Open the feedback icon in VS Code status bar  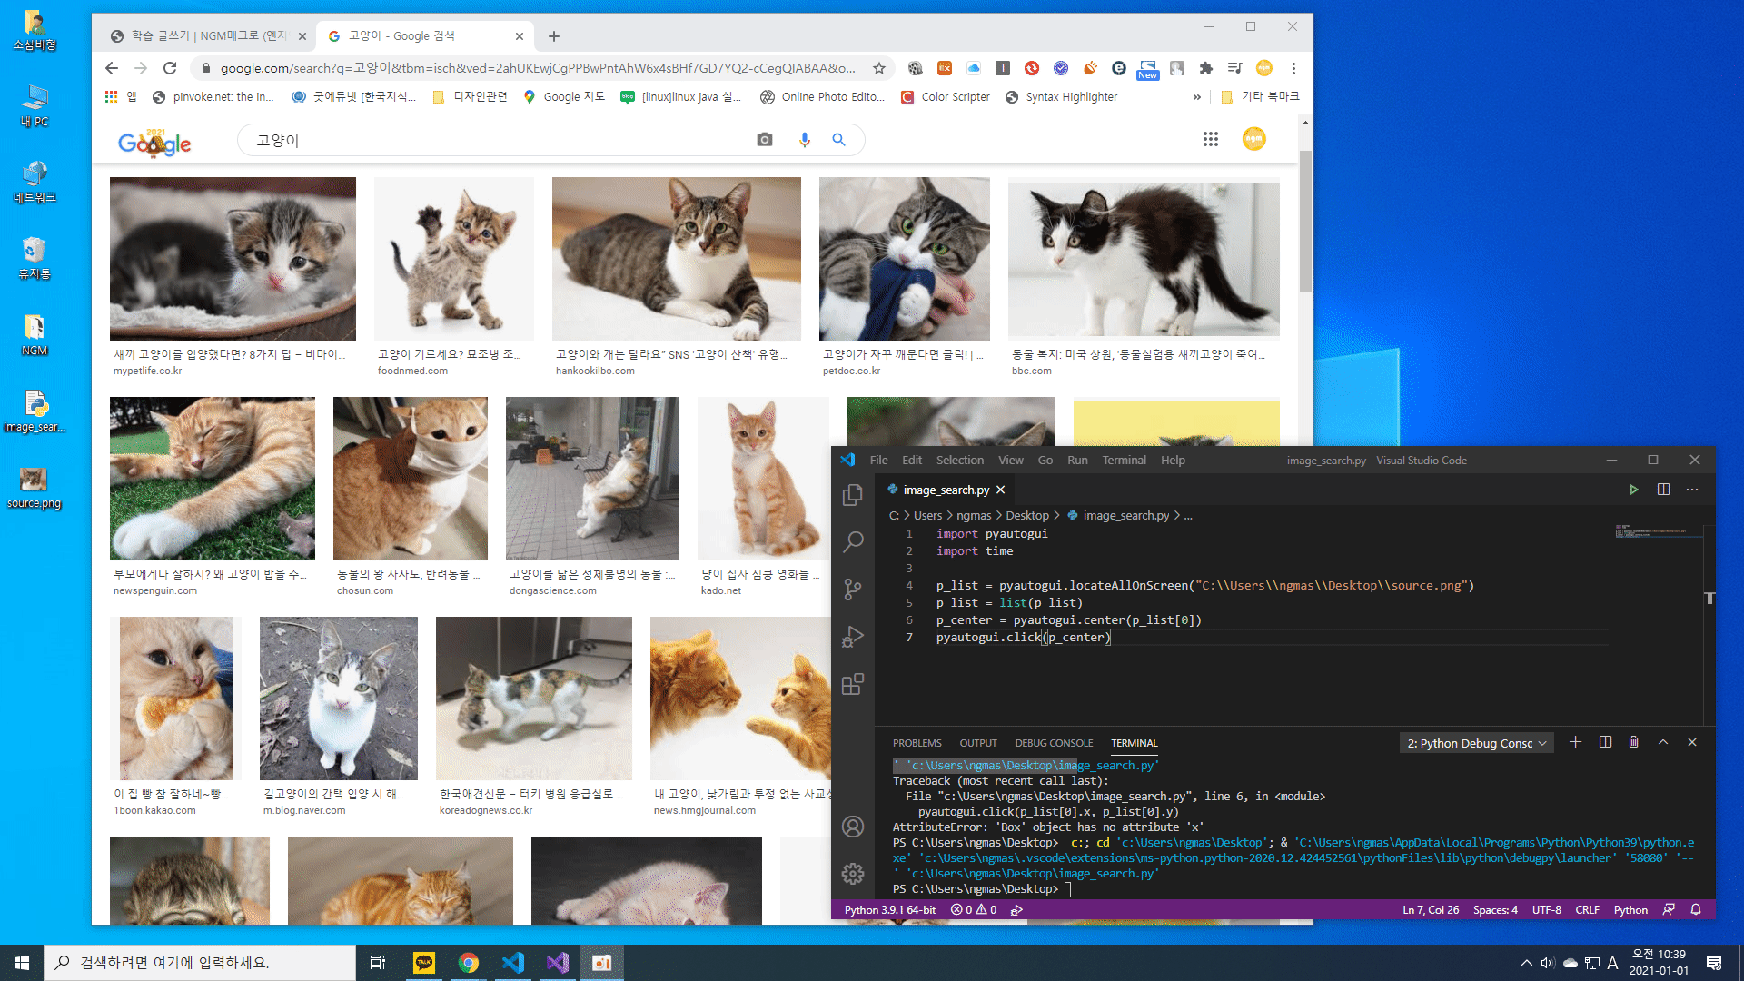(1669, 909)
